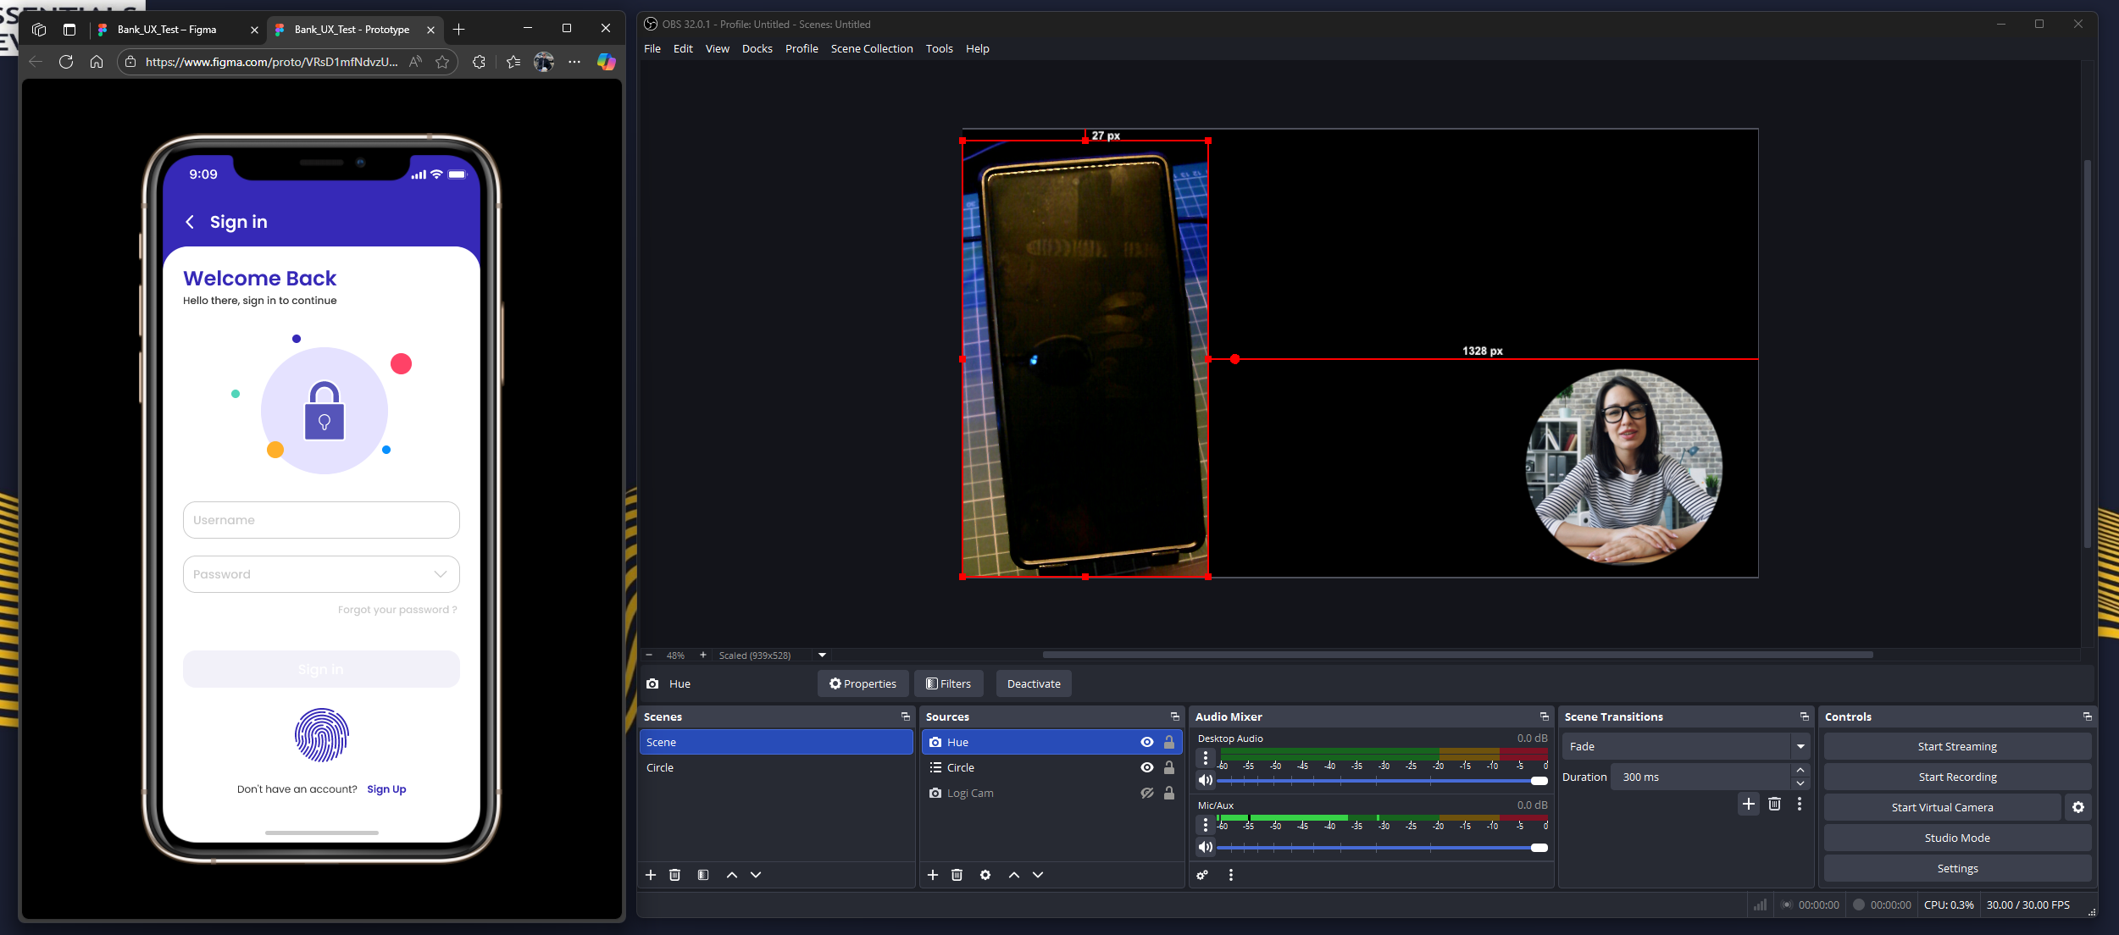Click Filters button for Hue source
This screenshot has width=2119, height=935.
[948, 683]
